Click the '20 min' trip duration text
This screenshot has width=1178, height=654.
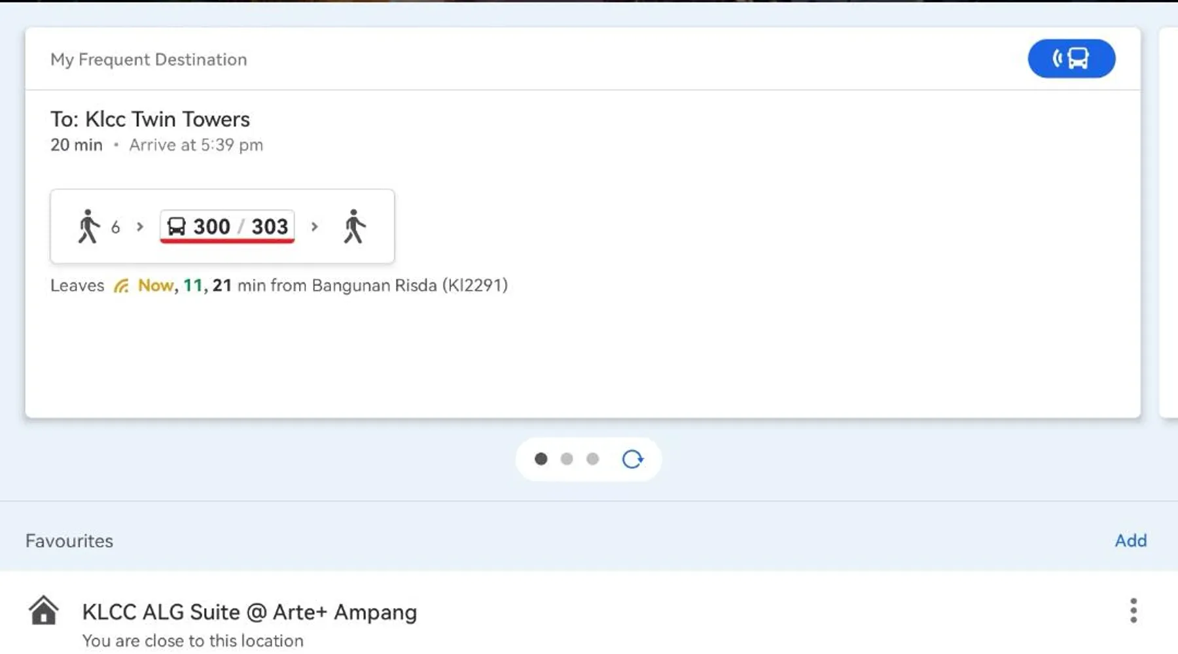point(77,145)
